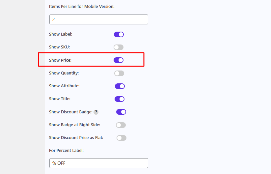The width and height of the screenshot is (271, 174).
Task: Click the Show Attribute label text
Action: tap(64, 86)
